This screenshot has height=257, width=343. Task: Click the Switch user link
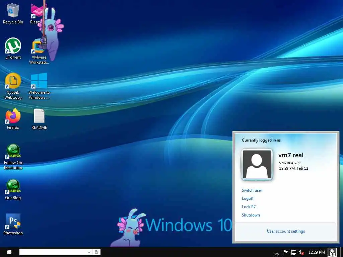[x=252, y=190]
